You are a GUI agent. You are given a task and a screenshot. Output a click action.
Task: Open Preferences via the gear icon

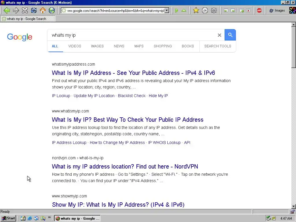click(214, 10)
